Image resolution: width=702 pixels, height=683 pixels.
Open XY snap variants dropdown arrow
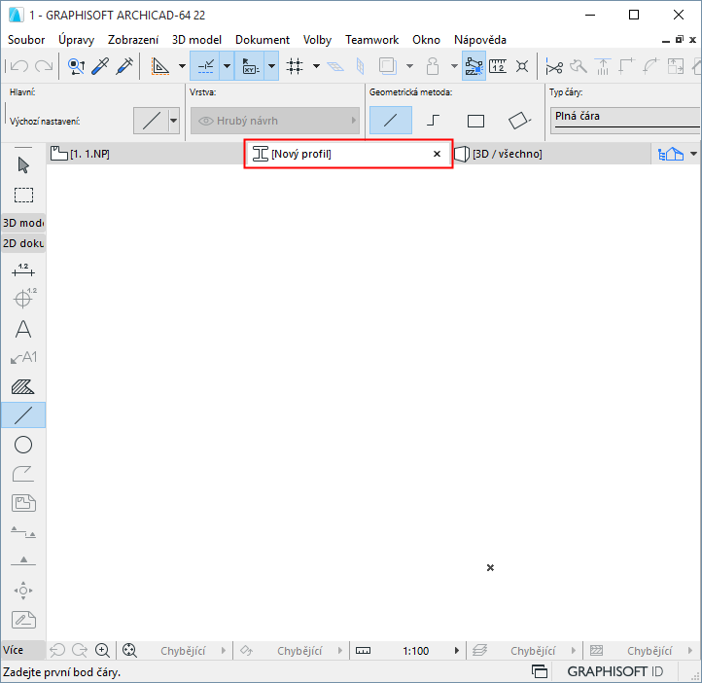(x=271, y=66)
